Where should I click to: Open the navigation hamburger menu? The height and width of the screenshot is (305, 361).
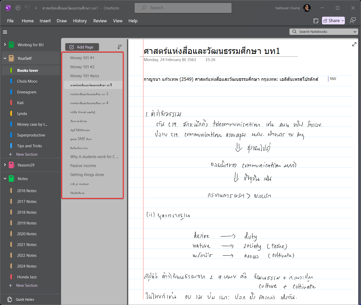(x=5, y=32)
